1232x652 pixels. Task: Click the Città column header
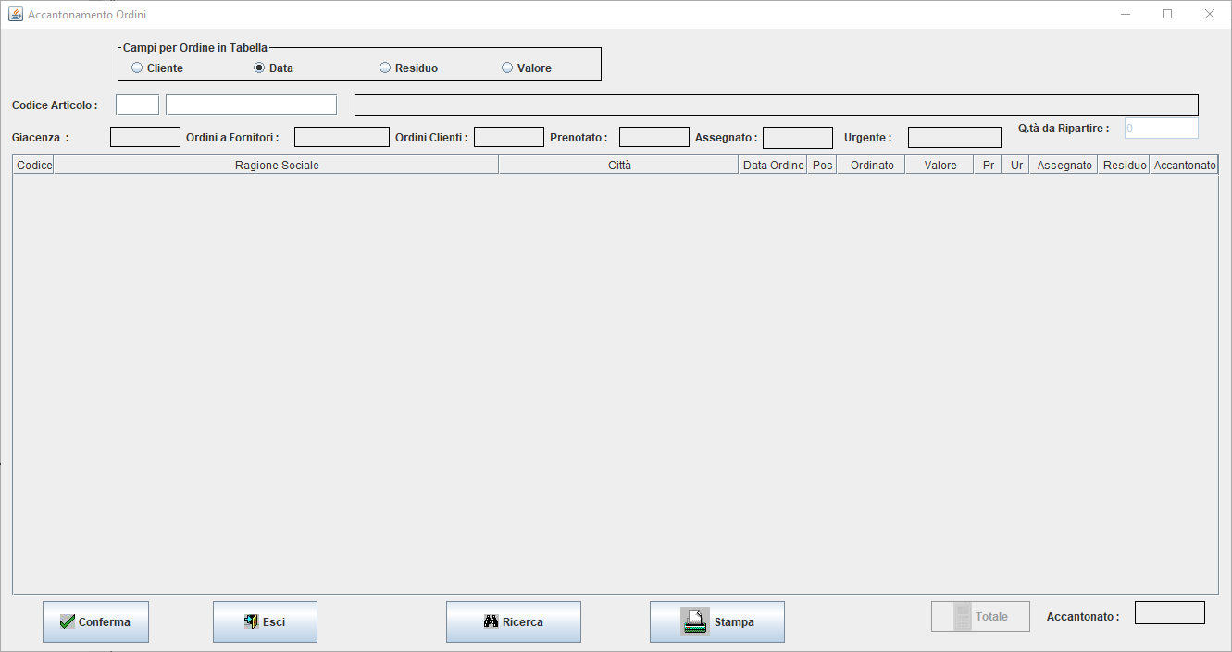pyautogui.click(x=619, y=166)
